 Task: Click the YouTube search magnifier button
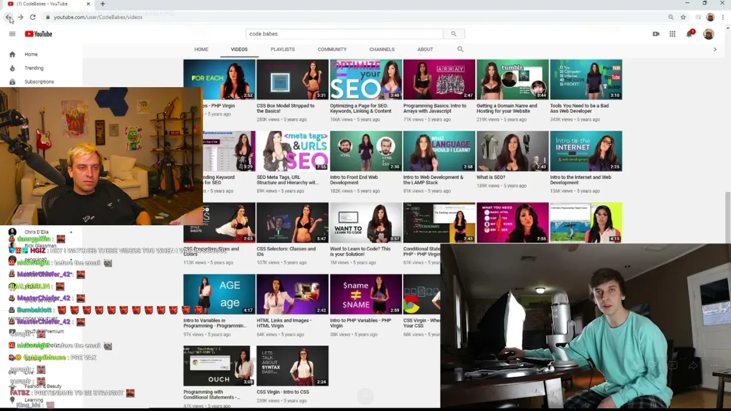453,34
